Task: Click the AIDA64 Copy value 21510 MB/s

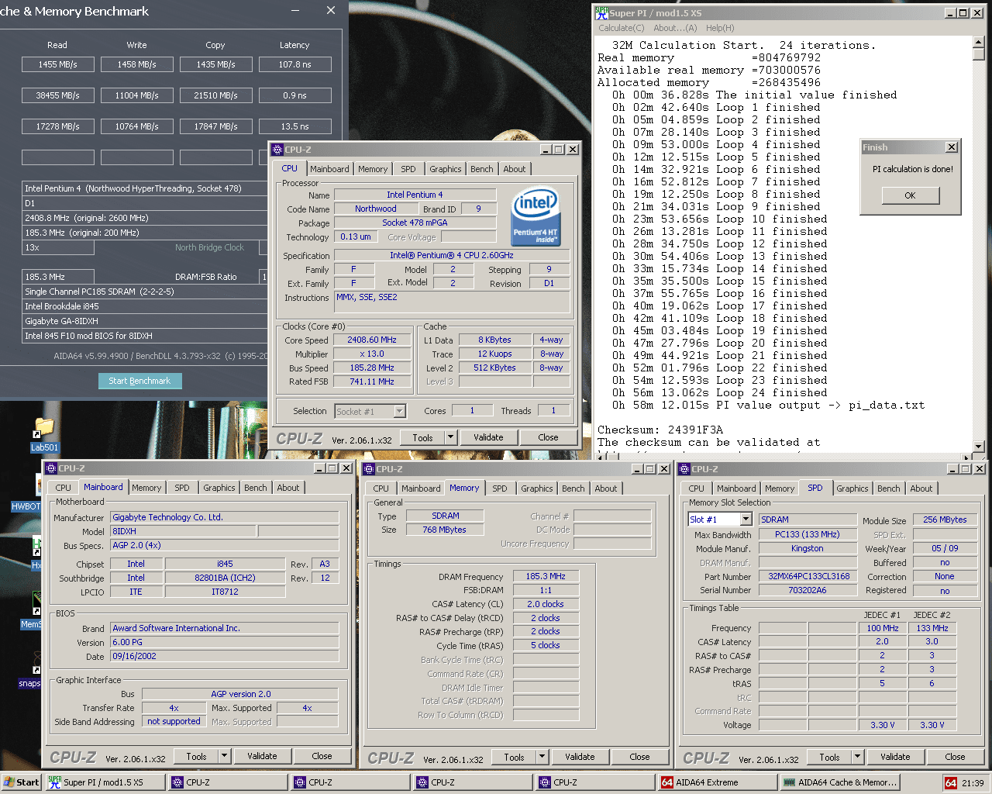Action: click(216, 95)
